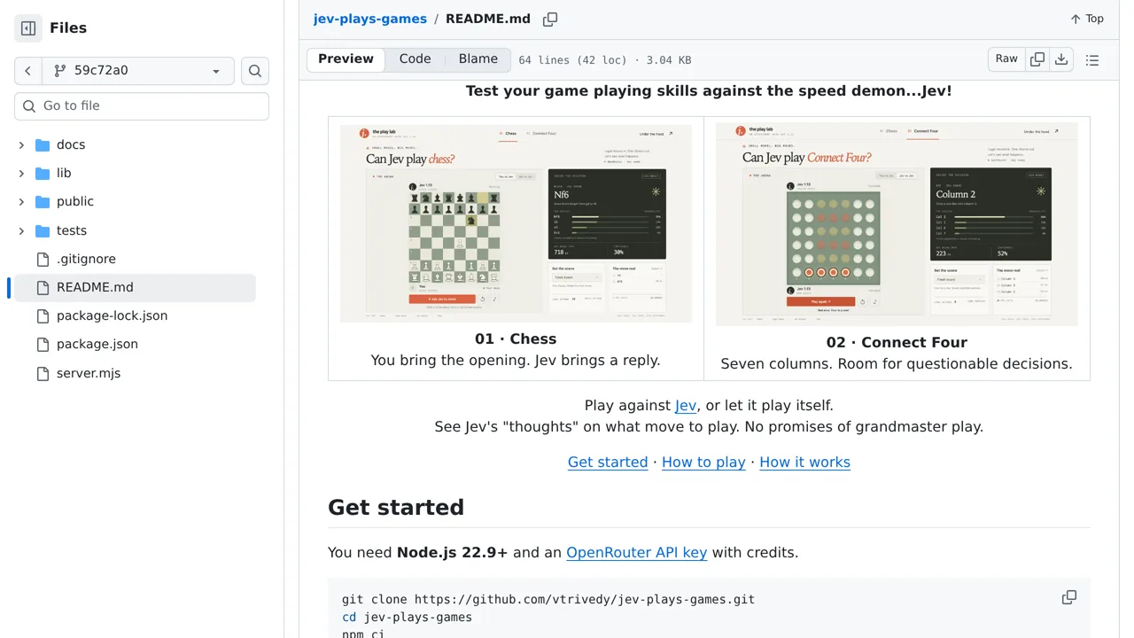Select the Preview tab
Image resolution: width=1134 pixels, height=638 pixels.
(x=346, y=59)
